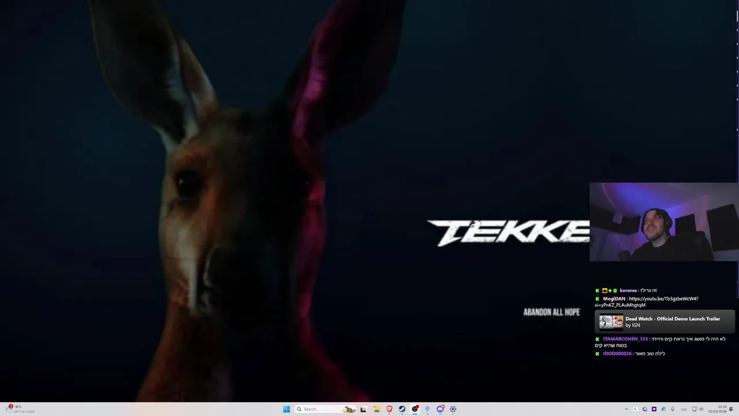The image size is (739, 416).
Task: Click the username ITAMARCOHEN_123 in chat
Action: [625, 339]
